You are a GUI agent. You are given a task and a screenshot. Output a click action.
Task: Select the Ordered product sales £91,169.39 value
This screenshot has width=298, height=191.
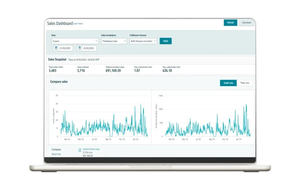coord(113,70)
